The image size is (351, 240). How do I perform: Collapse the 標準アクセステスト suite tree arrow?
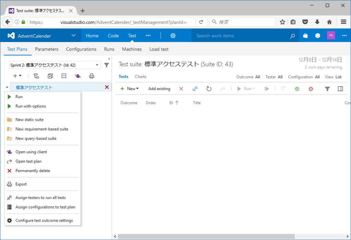pyautogui.click(x=7, y=87)
